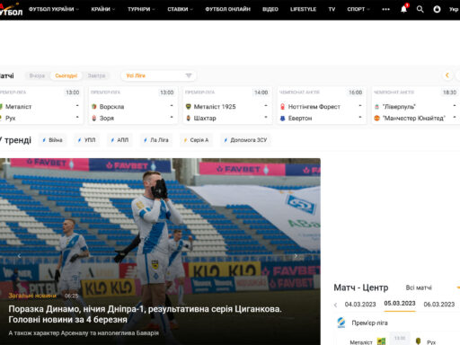The width and height of the screenshot is (460, 345).
Task: Select the 05.03.2023 date tab
Action: [400, 304]
